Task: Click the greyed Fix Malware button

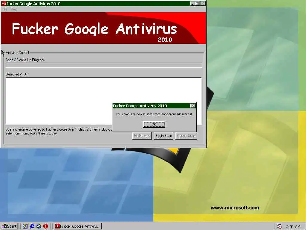Action: pyautogui.click(x=142, y=136)
